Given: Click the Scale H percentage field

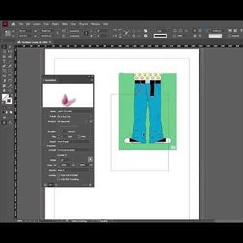Looking at the screenshot, I should click(82, 165).
